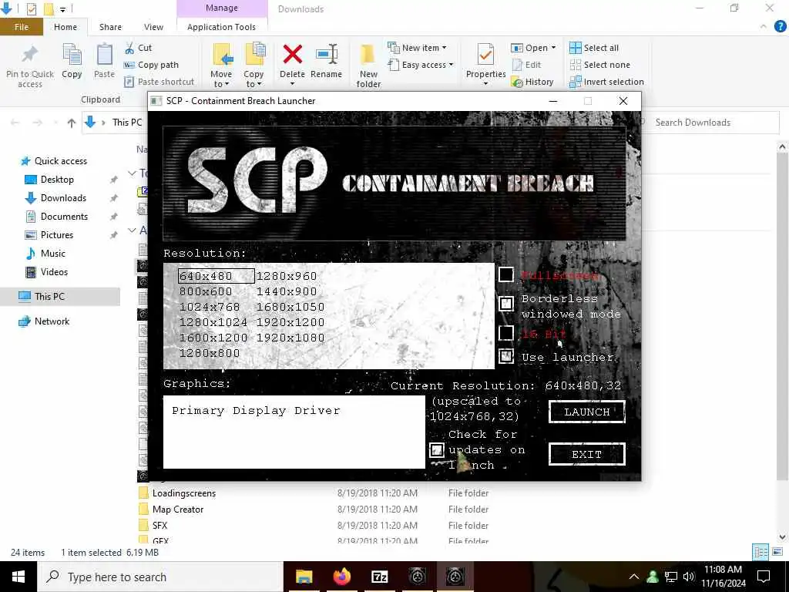This screenshot has width=789, height=592.
Task: Open the Properties icon in the ribbon
Action: [x=485, y=55]
